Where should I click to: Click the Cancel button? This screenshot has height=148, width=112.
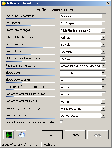pos(75,135)
